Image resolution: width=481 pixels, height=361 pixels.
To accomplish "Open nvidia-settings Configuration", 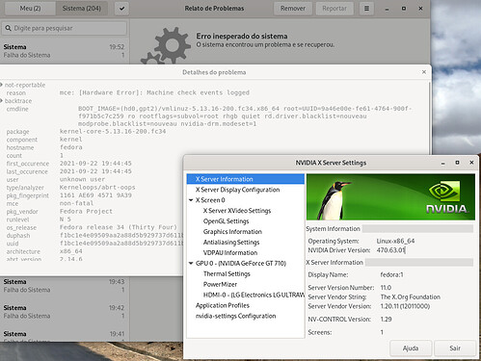I will (235, 316).
